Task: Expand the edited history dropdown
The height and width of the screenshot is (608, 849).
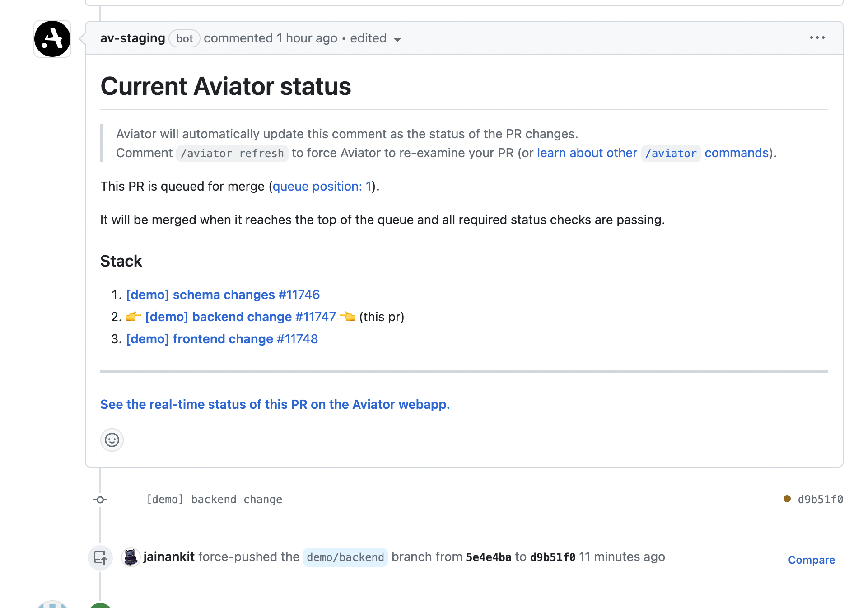Action: [397, 40]
